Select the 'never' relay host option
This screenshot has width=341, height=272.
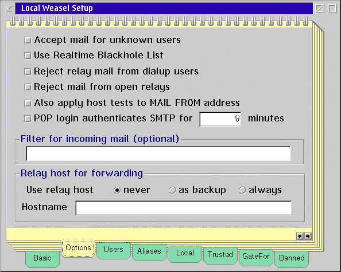point(117,190)
